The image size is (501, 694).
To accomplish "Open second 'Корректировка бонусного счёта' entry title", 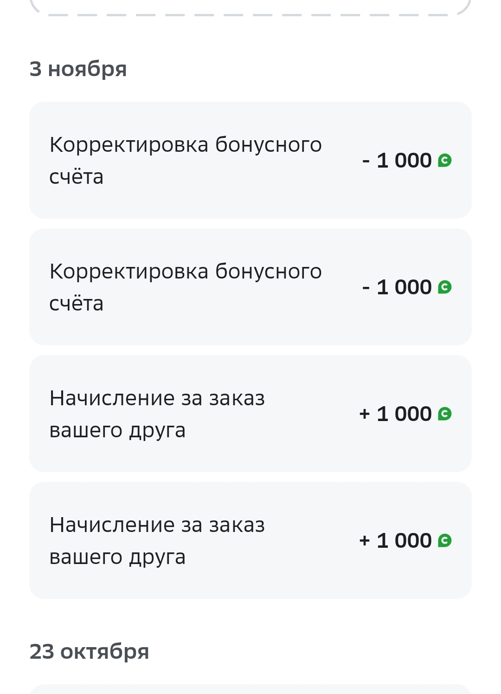I will pos(186,287).
